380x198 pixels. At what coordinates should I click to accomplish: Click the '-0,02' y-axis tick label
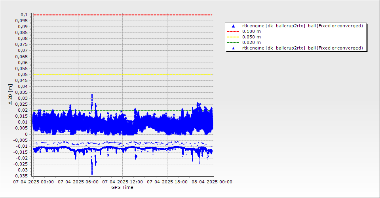coord(23,158)
